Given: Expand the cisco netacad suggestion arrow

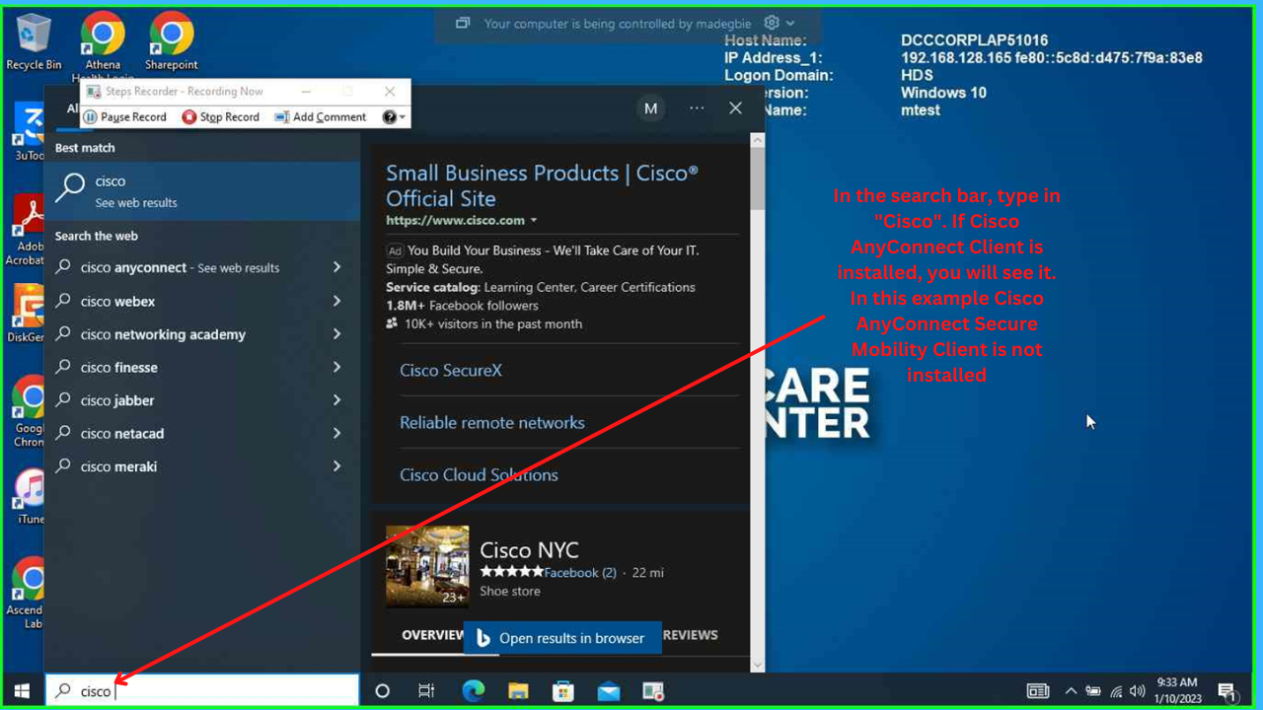Looking at the screenshot, I should pyautogui.click(x=336, y=433).
